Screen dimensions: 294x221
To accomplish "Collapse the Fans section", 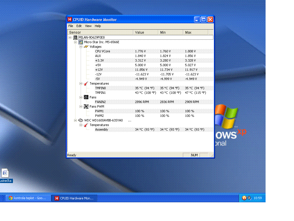I will click(x=81, y=97).
